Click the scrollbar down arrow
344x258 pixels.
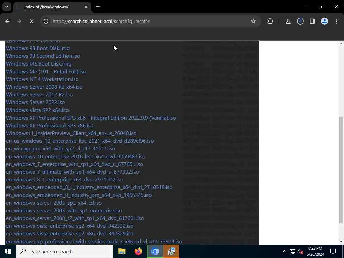point(341,242)
